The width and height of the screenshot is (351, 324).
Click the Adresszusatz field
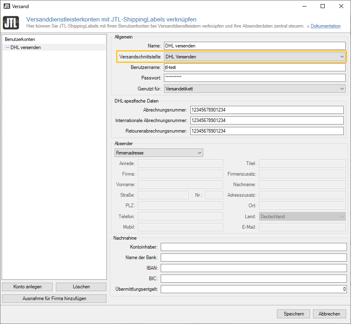302,195
